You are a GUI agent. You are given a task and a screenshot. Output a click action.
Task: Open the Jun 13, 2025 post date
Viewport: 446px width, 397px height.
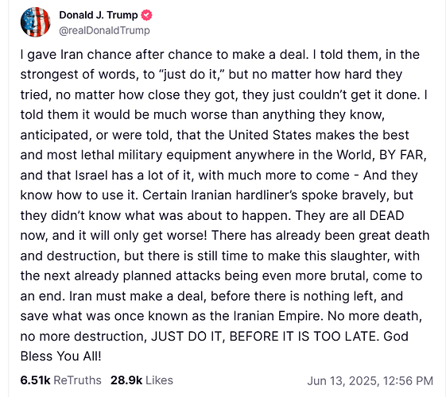[343, 381]
